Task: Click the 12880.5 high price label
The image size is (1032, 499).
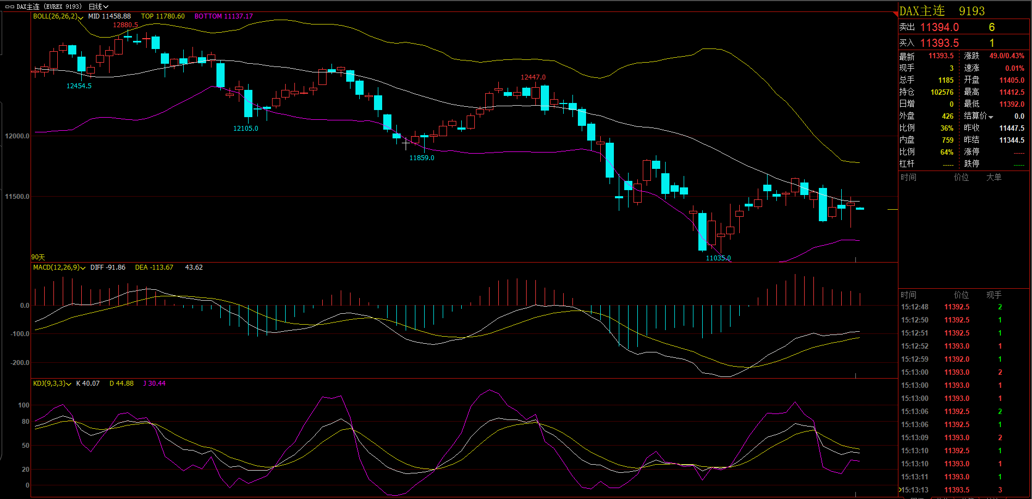Action: (125, 25)
